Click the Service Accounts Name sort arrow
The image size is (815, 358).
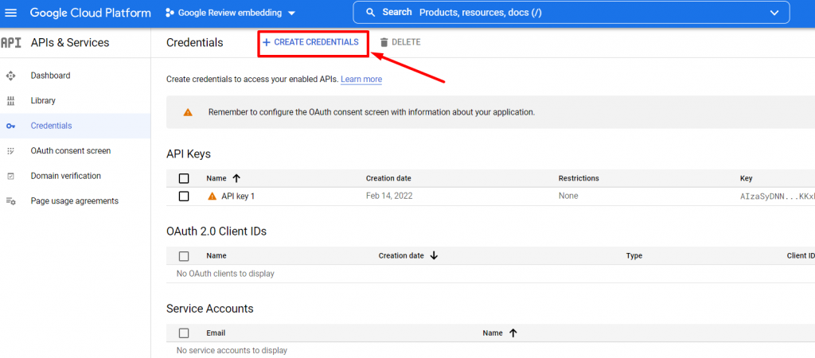pos(513,333)
